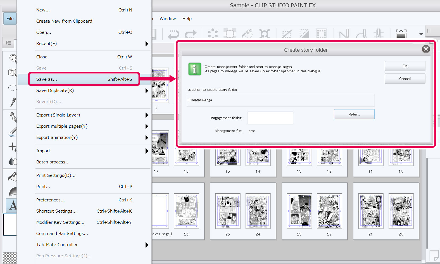Viewport: 440px width, 264px height.
Task: Select the Pen tool in tool palette
Action: (13, 117)
